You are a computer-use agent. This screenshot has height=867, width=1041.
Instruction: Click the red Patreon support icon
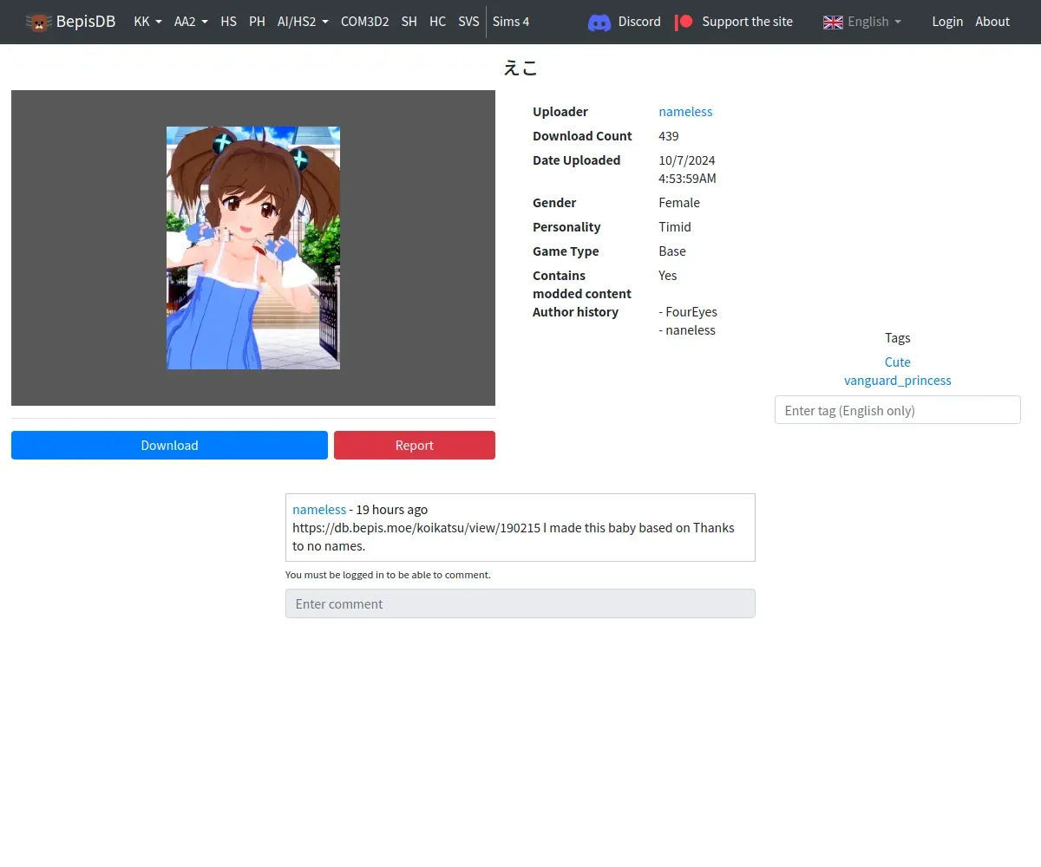[x=684, y=22]
